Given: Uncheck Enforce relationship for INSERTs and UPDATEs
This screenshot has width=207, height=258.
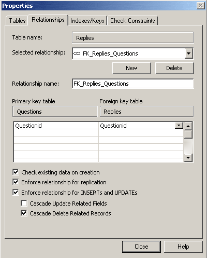Looking at the screenshot, I should click(x=16, y=192).
